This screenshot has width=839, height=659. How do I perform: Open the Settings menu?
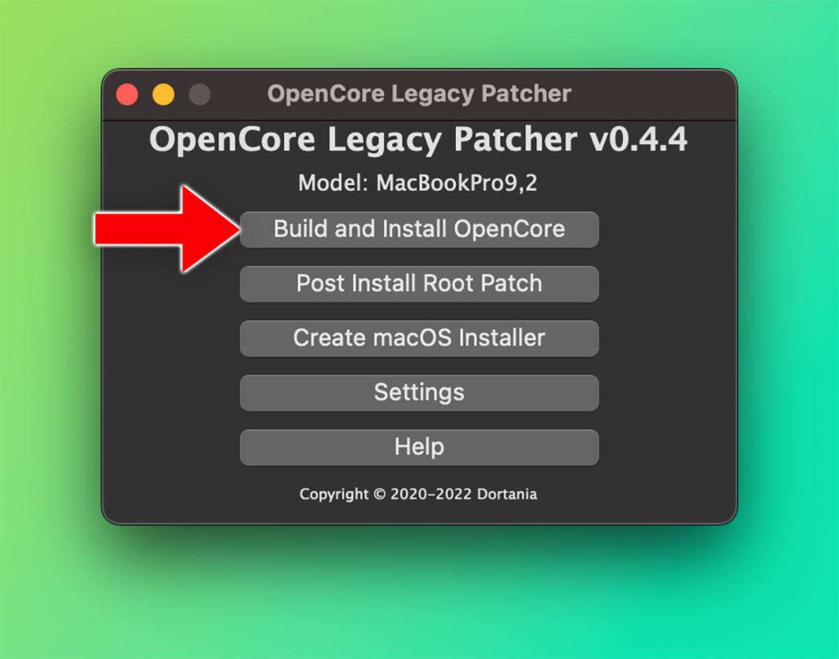click(419, 393)
